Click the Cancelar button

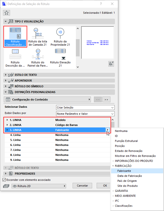(82, 186)
